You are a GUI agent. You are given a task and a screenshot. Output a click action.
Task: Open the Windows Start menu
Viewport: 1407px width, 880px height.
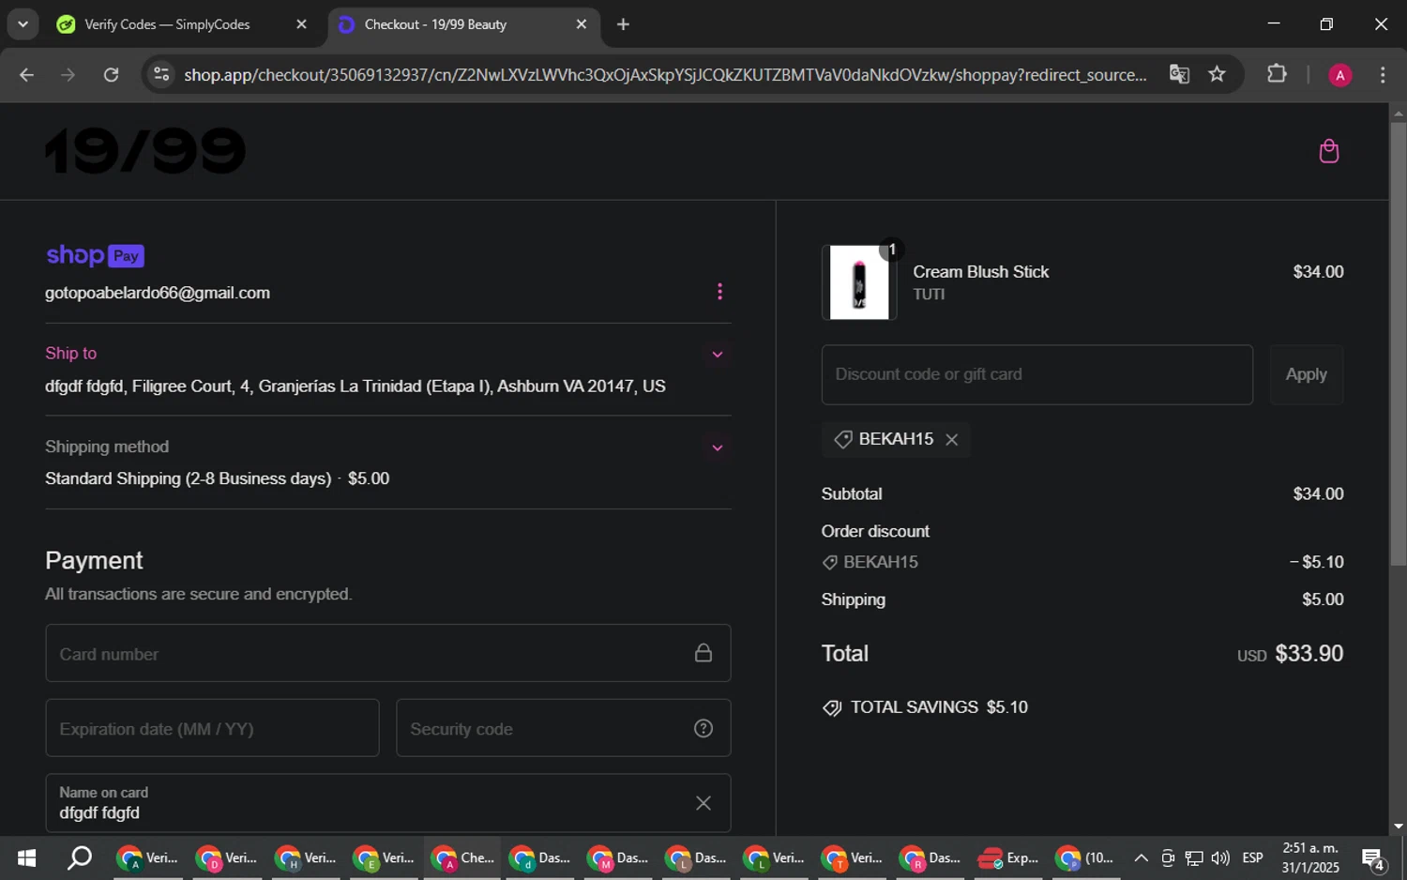point(26,857)
